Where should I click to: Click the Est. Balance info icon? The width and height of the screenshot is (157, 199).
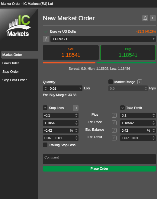[114, 130]
